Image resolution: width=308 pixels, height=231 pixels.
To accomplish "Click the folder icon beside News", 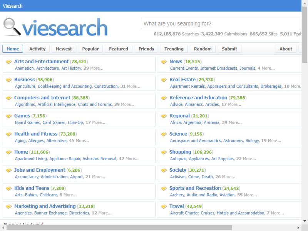I will (164, 62).
